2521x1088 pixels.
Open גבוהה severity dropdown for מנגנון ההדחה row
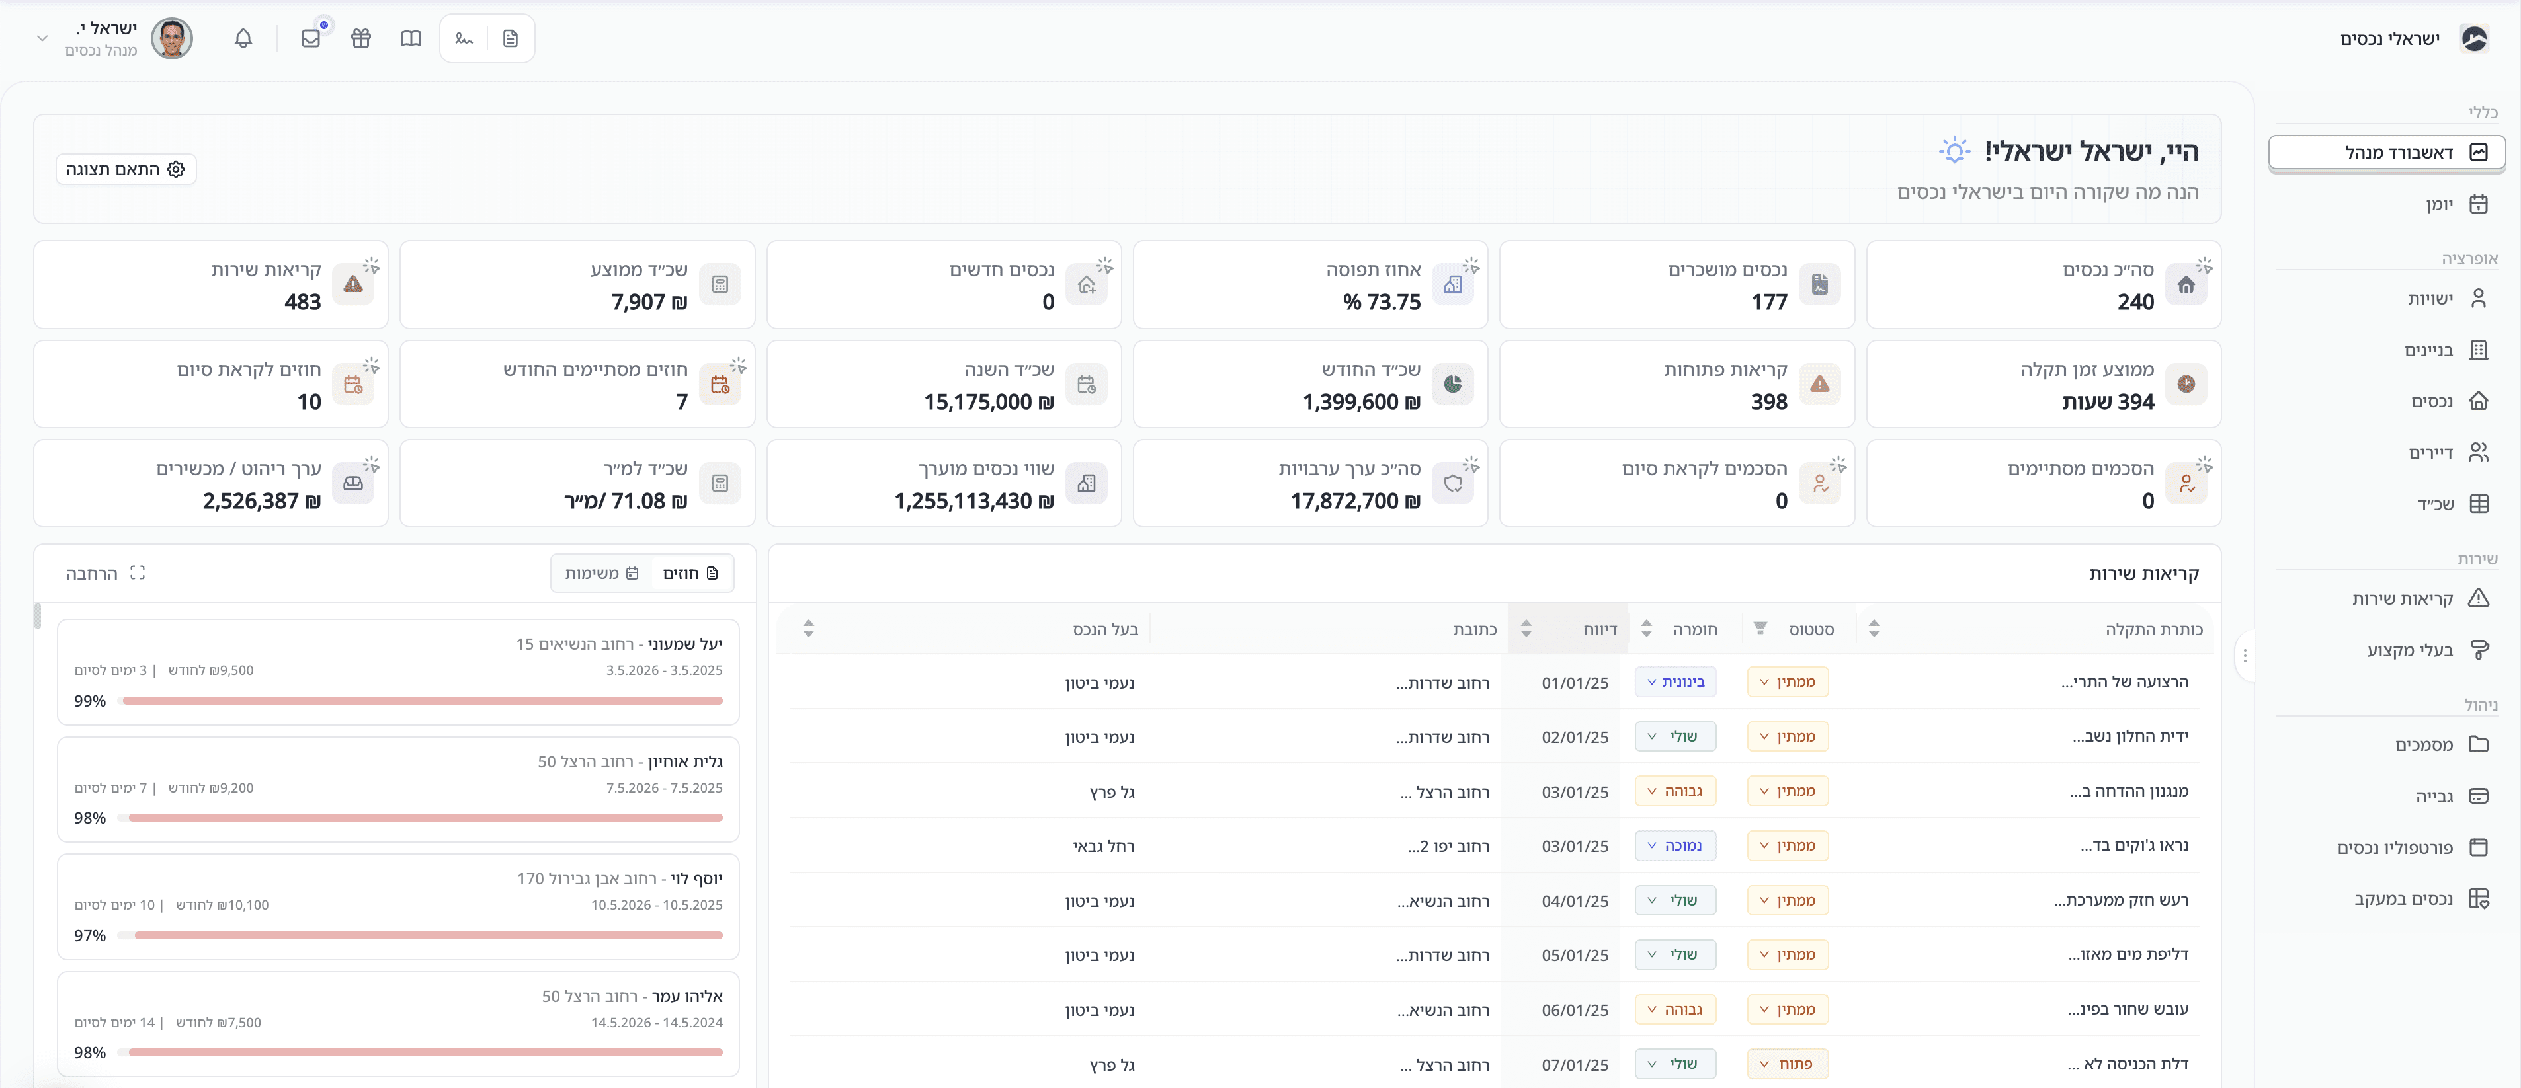1675,791
